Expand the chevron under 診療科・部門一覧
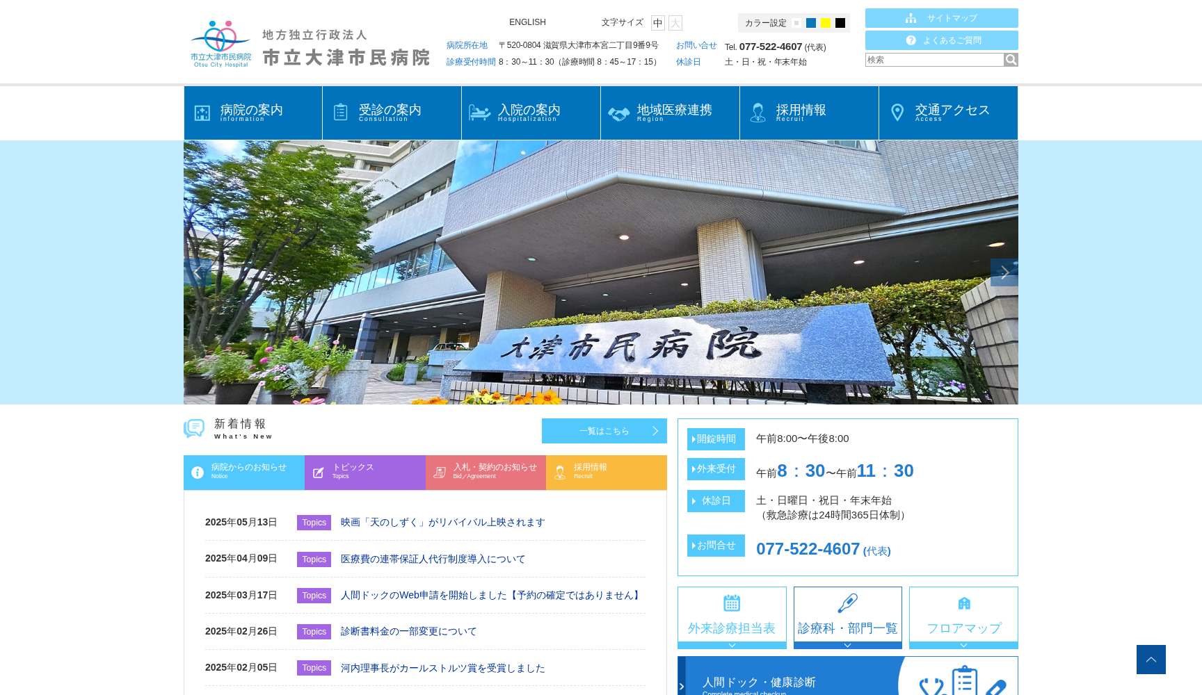 (x=847, y=645)
